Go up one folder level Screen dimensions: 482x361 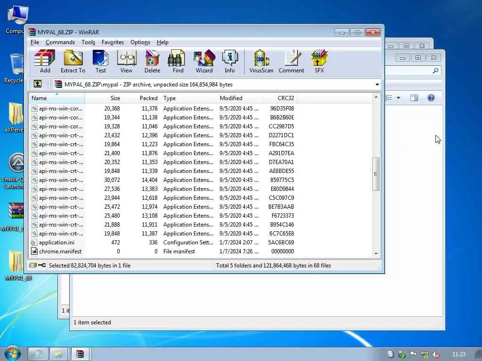point(38,84)
